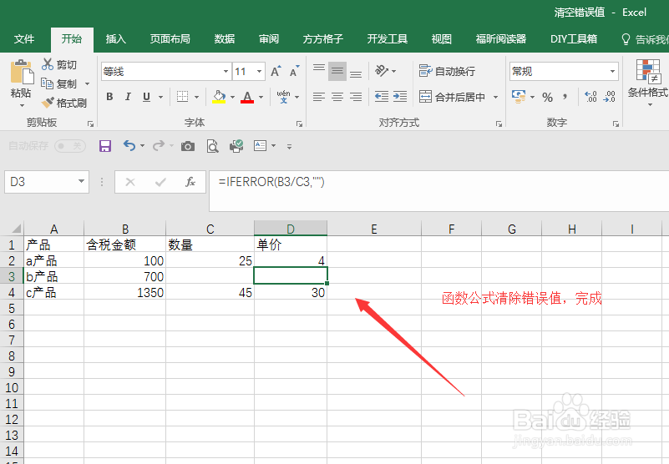Apply the yellow fill color bucket
669x464 pixels.
[x=219, y=97]
